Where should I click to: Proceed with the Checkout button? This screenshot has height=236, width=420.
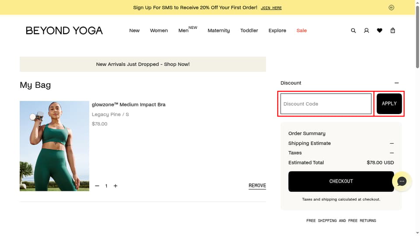point(341,181)
